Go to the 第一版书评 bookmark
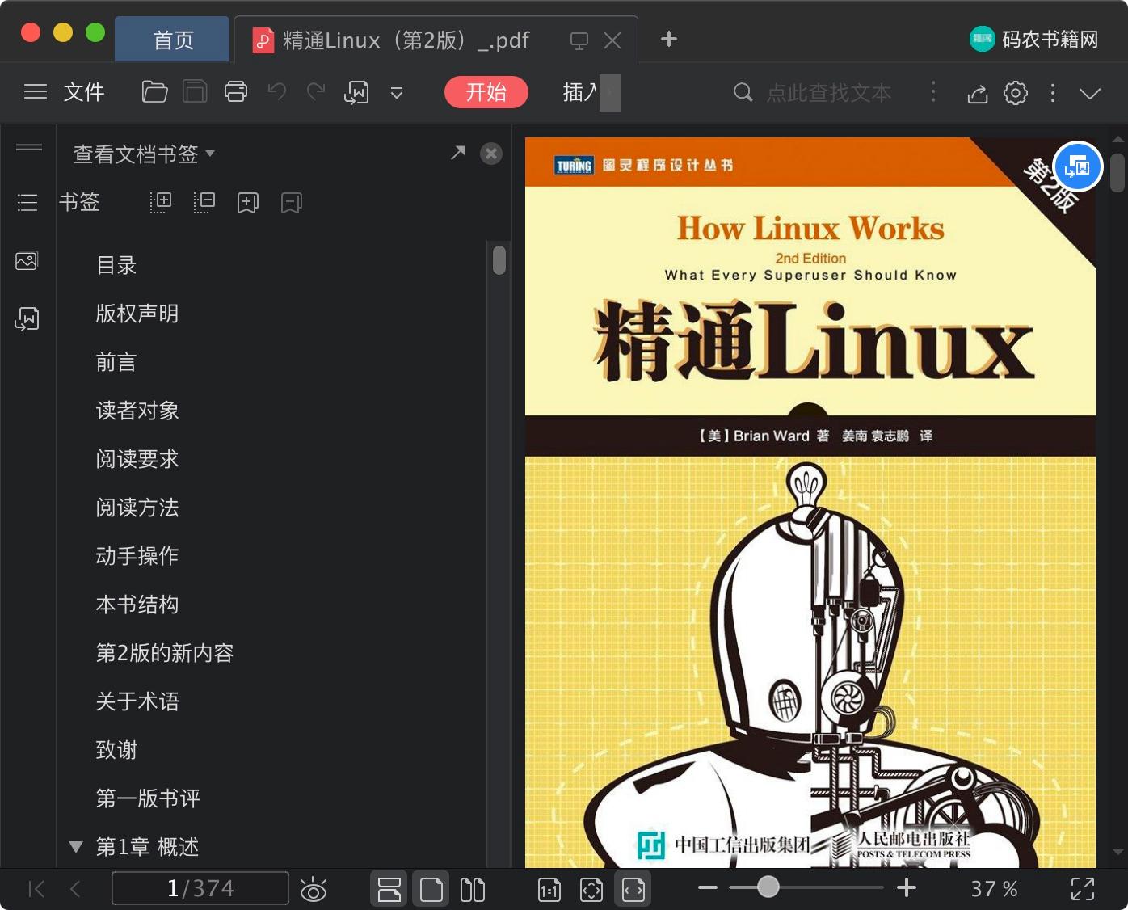This screenshot has height=910, width=1128. (x=148, y=798)
